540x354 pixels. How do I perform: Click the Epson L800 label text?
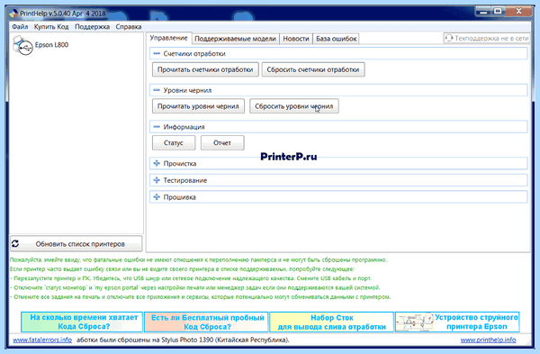pyautogui.click(x=51, y=45)
